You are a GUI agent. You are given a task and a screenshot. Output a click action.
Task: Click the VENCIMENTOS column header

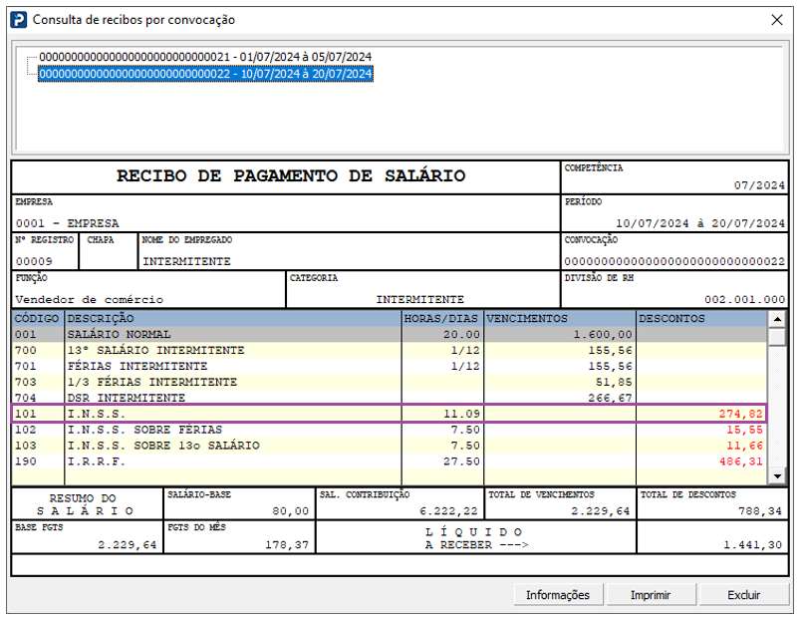pyautogui.click(x=560, y=318)
